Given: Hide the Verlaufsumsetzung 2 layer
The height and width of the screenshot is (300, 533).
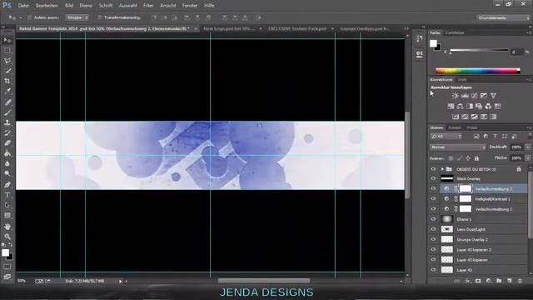Looking at the screenshot, I should coord(433,189).
